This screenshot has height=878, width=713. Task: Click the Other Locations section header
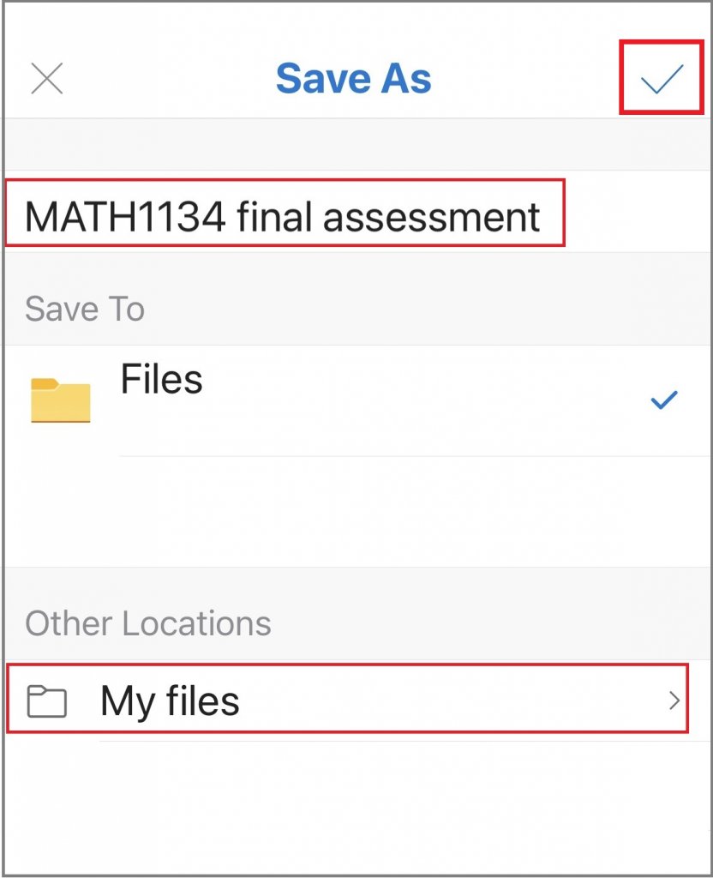pos(148,623)
